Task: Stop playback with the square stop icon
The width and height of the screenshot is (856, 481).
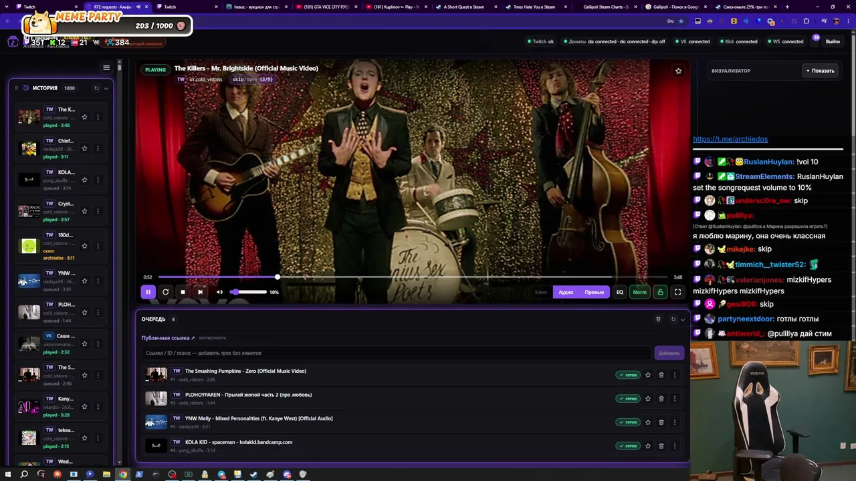Action: click(x=183, y=292)
